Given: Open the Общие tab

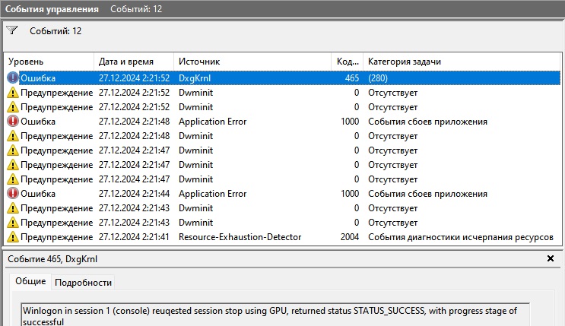Looking at the screenshot, I should pyautogui.click(x=30, y=282).
